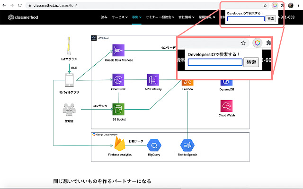This screenshot has width=303, height=189.
Task: Click the コンテンツ label near the S3 arrow
Action: click(x=100, y=106)
